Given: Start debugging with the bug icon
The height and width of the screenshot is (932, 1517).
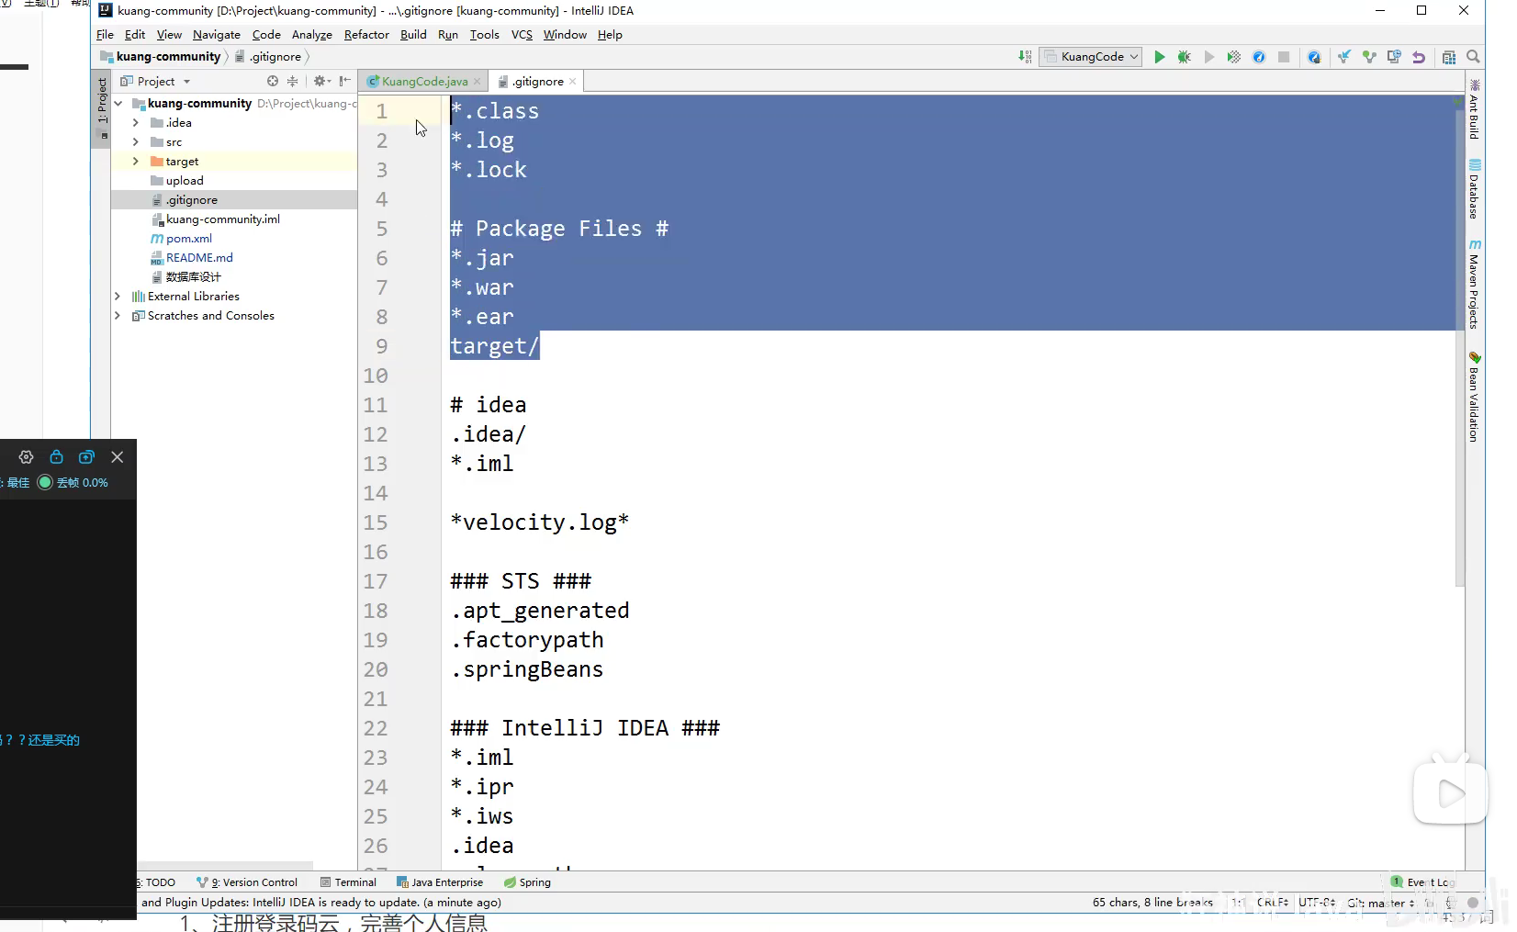Looking at the screenshot, I should click(x=1185, y=57).
